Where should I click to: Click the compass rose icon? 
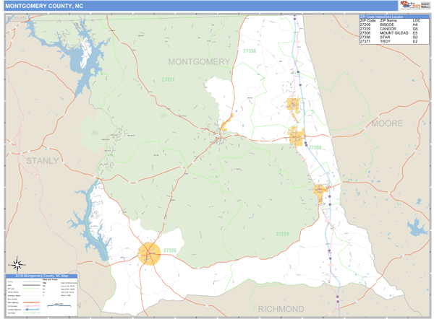14,265
